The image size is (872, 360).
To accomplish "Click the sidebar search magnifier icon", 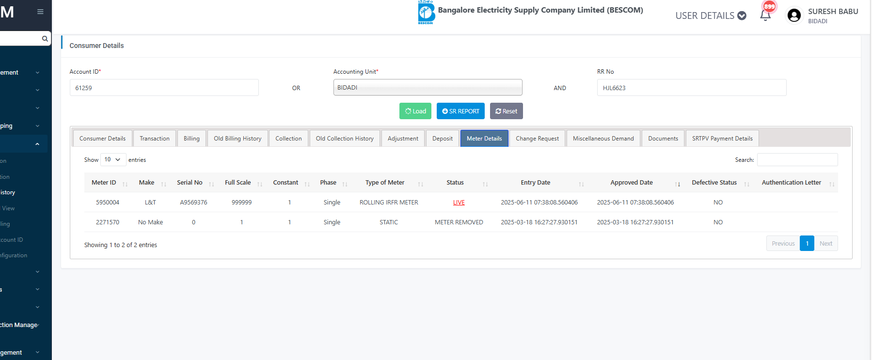I will coord(45,39).
